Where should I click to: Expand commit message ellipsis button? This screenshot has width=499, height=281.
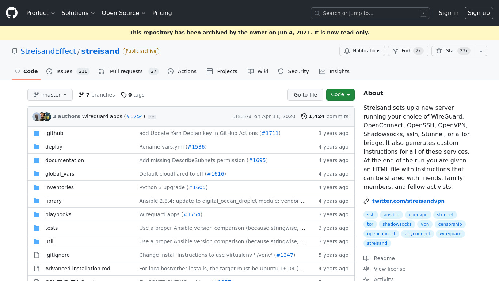pyautogui.click(x=152, y=117)
